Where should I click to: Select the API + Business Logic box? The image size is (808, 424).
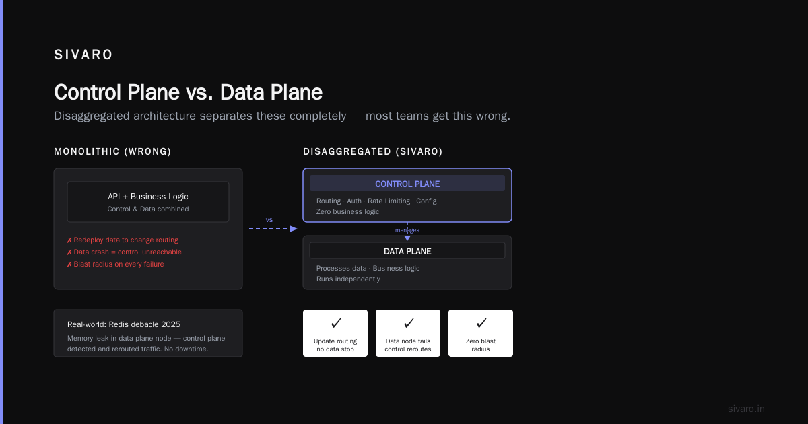[148, 202]
